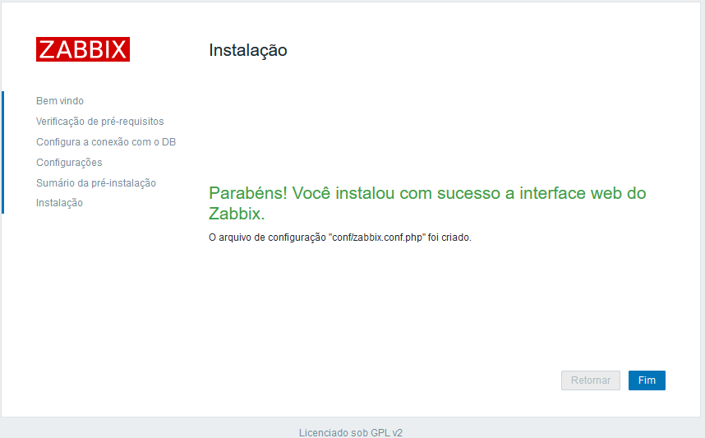Open the Sumário da pré-instalação step
This screenshot has width=705, height=438.
pos(96,183)
